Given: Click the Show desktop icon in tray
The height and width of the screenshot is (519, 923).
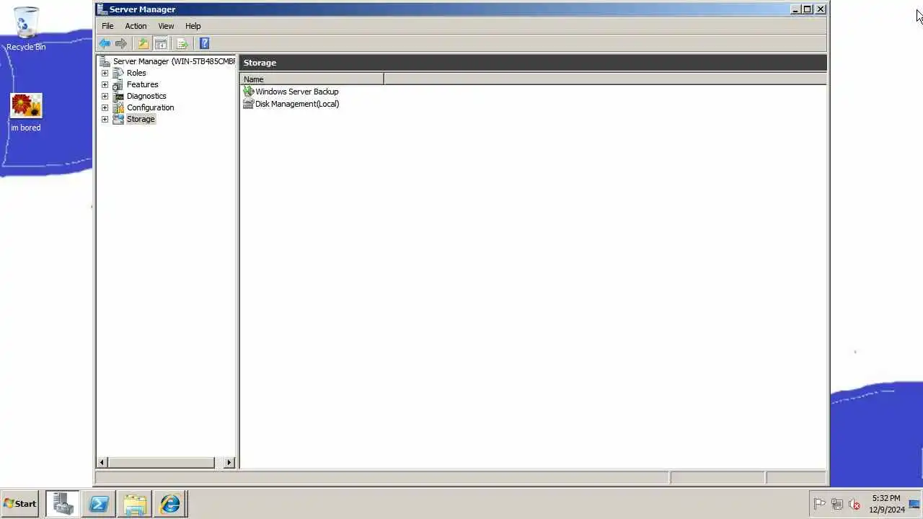Looking at the screenshot, I should [914, 504].
